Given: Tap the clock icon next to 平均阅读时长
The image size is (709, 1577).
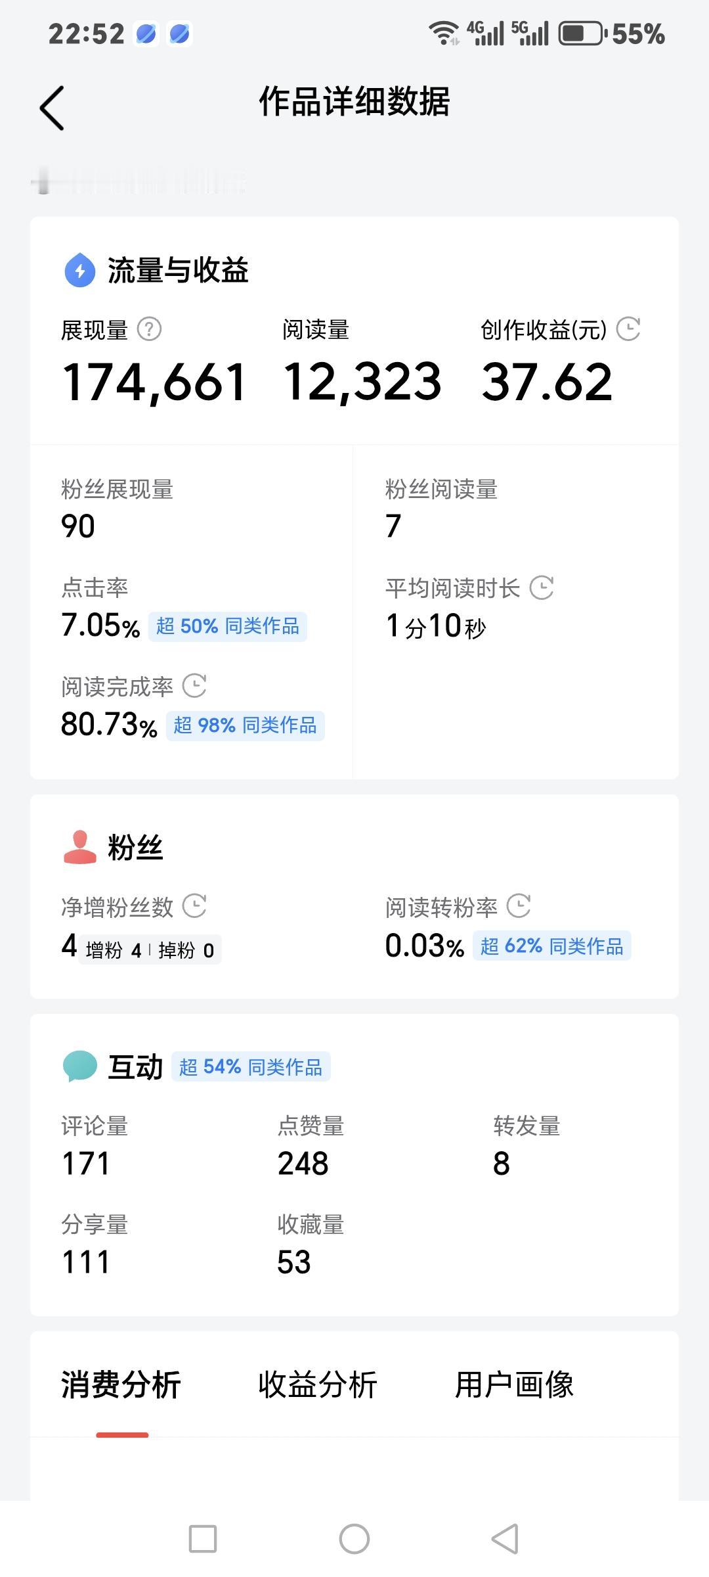Looking at the screenshot, I should tap(542, 587).
